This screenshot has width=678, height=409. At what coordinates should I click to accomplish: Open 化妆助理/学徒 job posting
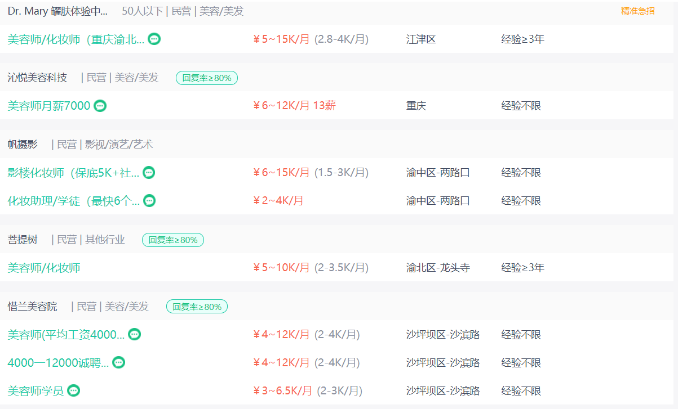[73, 201]
